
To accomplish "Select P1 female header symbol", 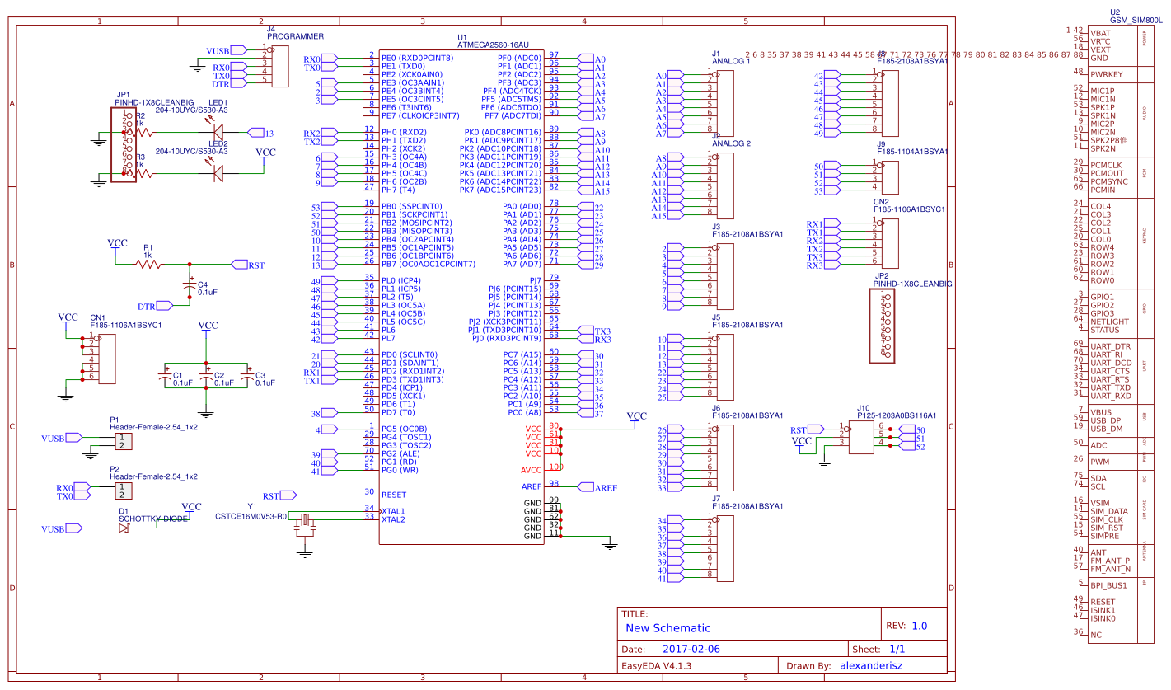I will tap(122, 441).
